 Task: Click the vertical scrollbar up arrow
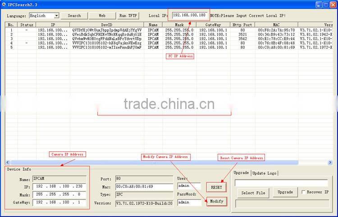(x=334, y=25)
